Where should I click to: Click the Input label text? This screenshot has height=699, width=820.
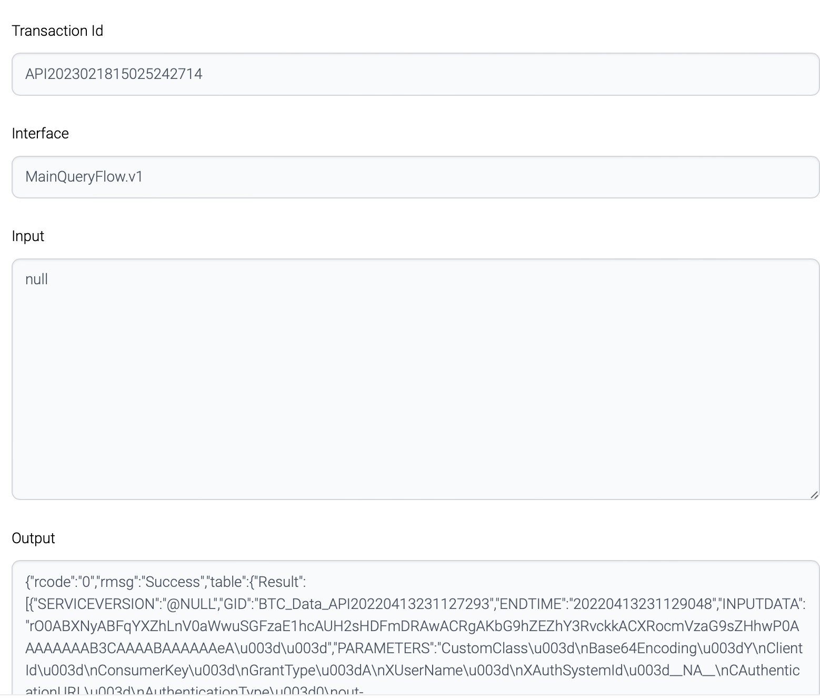pyautogui.click(x=28, y=236)
